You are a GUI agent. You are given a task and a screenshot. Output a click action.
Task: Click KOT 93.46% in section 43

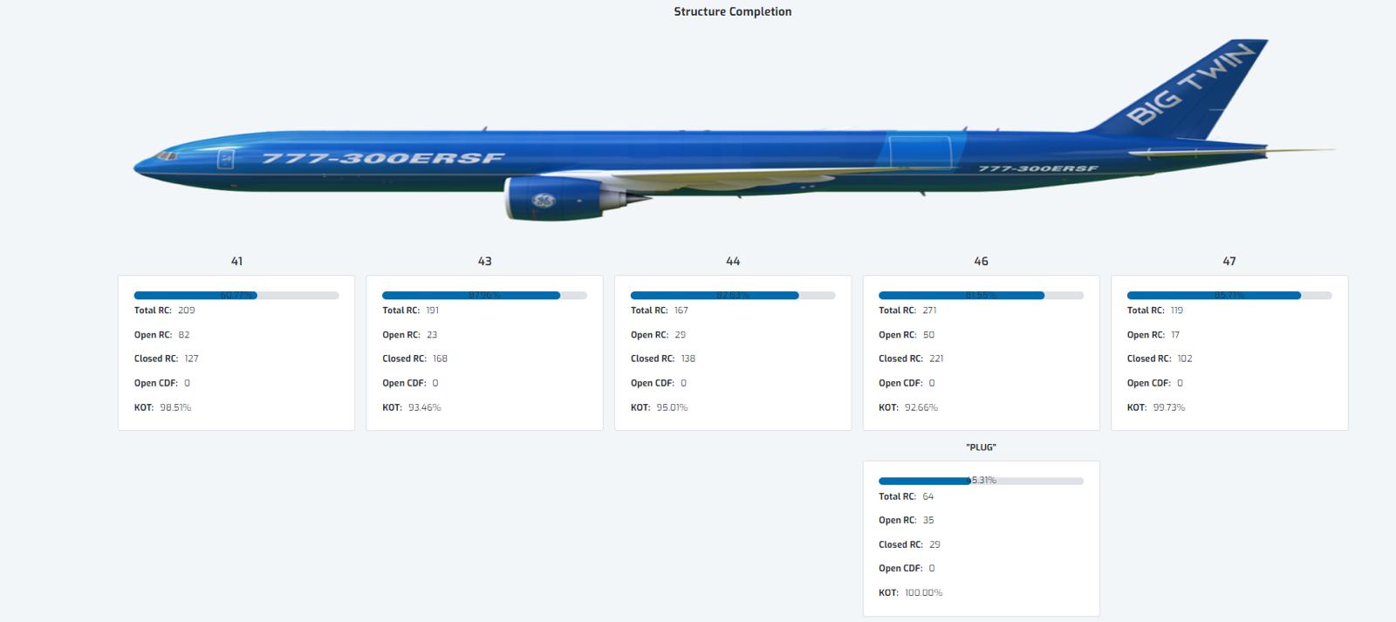pos(412,407)
